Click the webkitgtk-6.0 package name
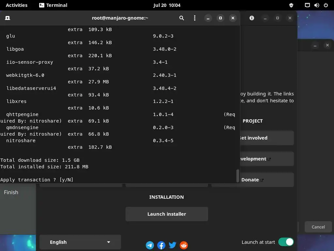Viewport: 334px width, 251px height. point(25,75)
